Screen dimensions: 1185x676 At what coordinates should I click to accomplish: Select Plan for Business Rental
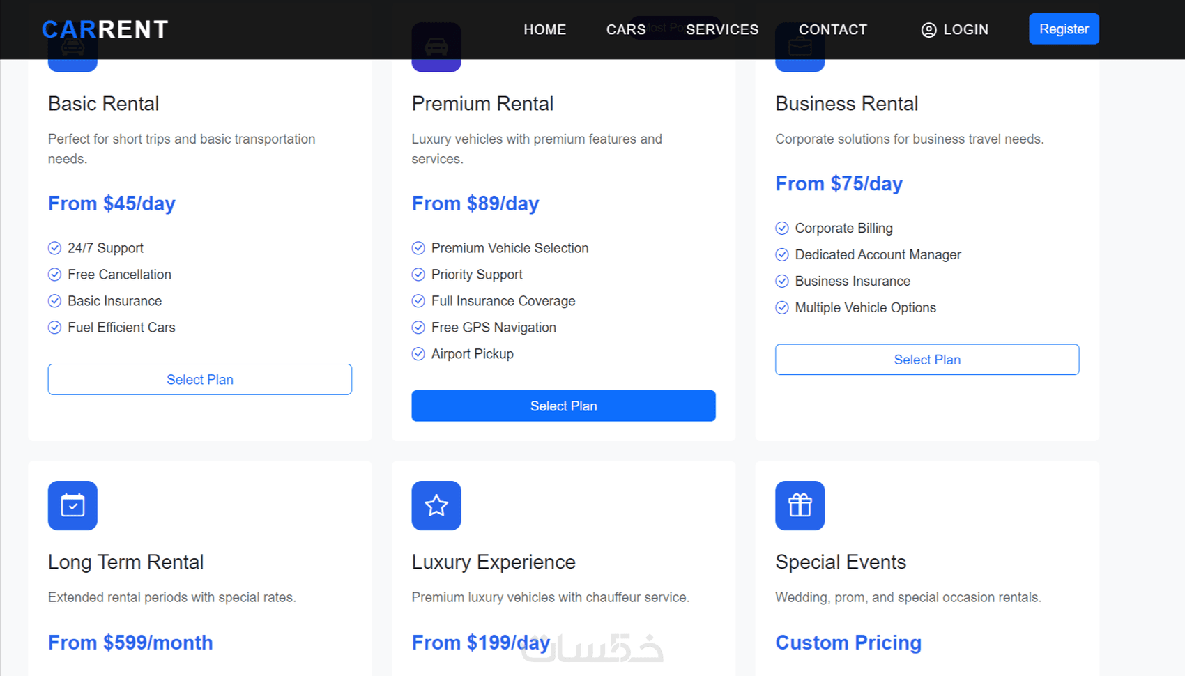[x=926, y=360]
